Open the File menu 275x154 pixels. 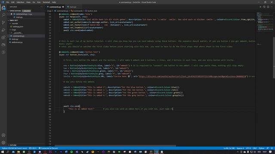(7, 2)
